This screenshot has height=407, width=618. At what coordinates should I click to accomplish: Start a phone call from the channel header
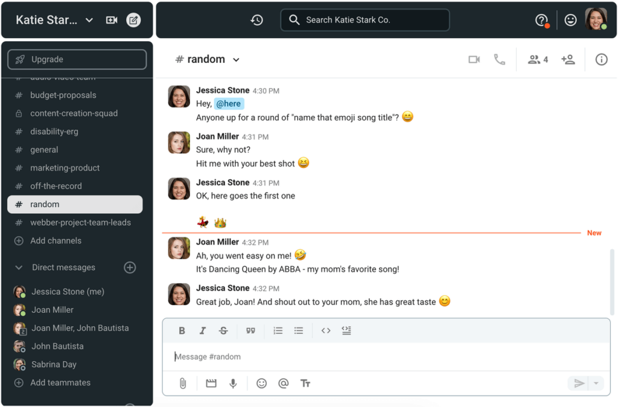point(499,59)
